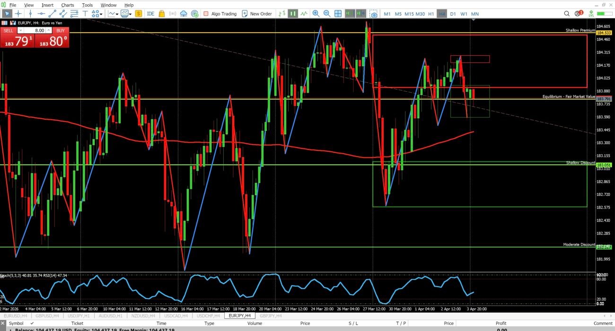Open the Market shopping bag icon
Screen dimensions: 615x331
[x=162, y=14]
